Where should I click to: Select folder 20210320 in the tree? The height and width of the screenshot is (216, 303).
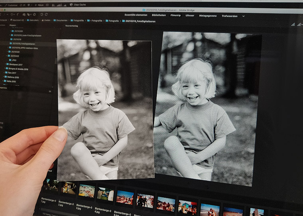(14, 52)
